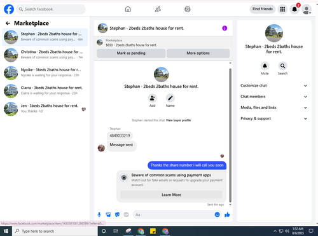The height and width of the screenshot is (236, 318).
Task: Click the taskbar volume speaker icon
Action: [x=287, y=231]
